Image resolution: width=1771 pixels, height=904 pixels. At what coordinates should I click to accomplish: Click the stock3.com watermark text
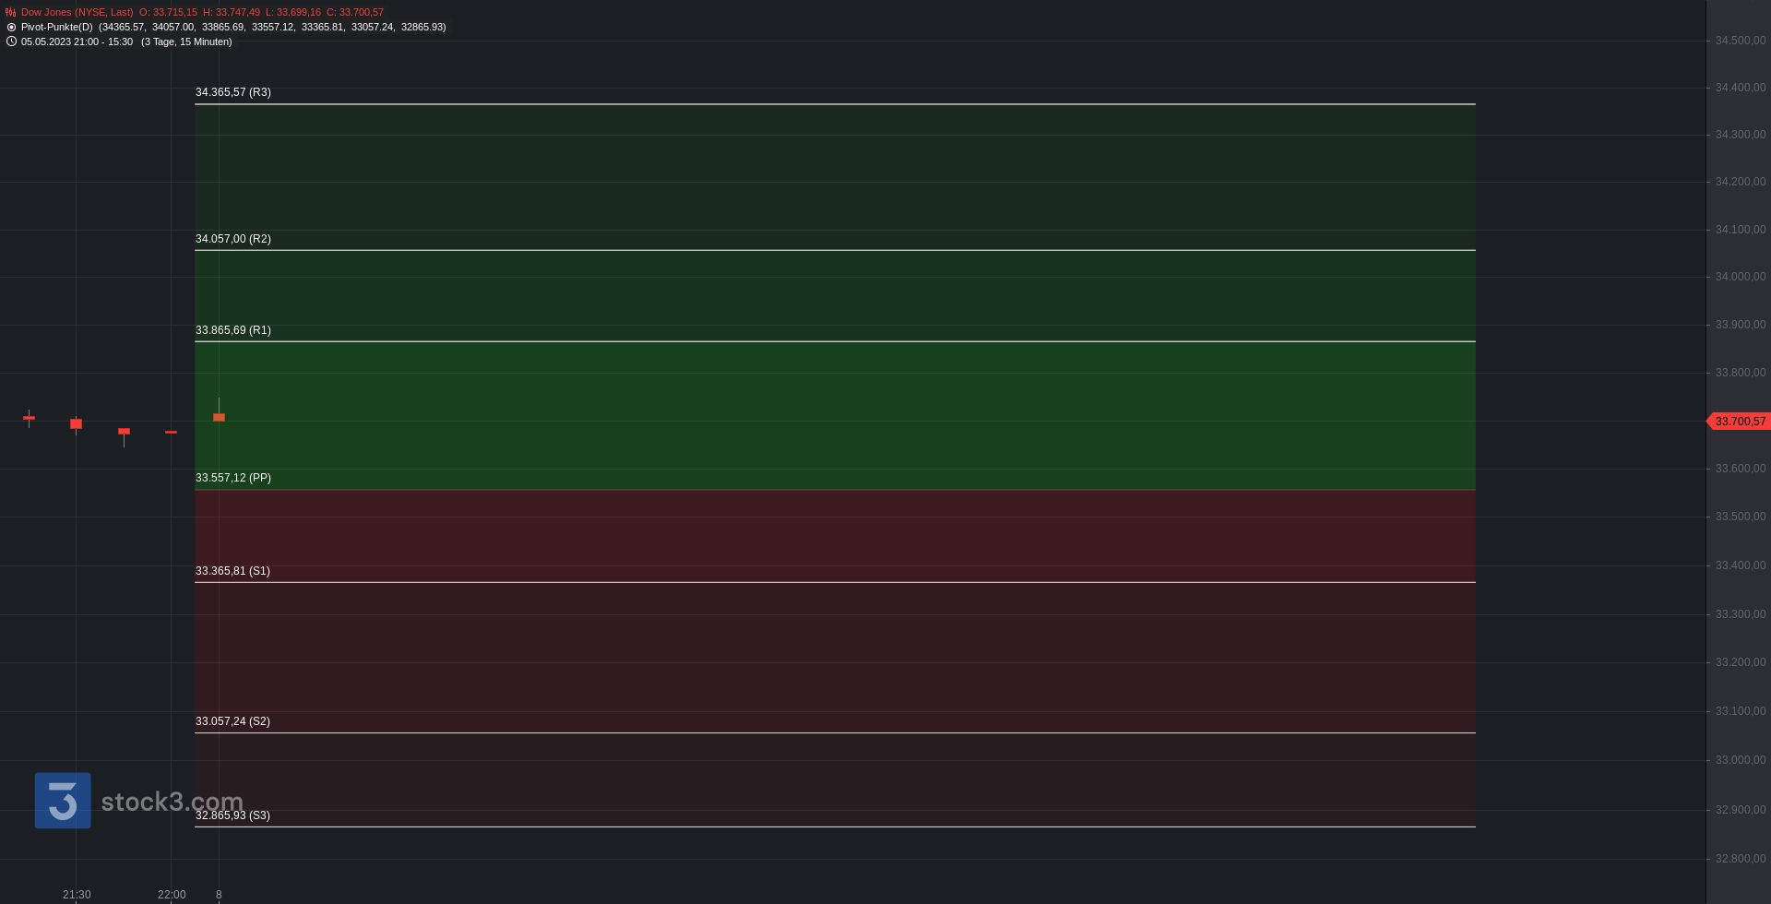pyautogui.click(x=172, y=802)
